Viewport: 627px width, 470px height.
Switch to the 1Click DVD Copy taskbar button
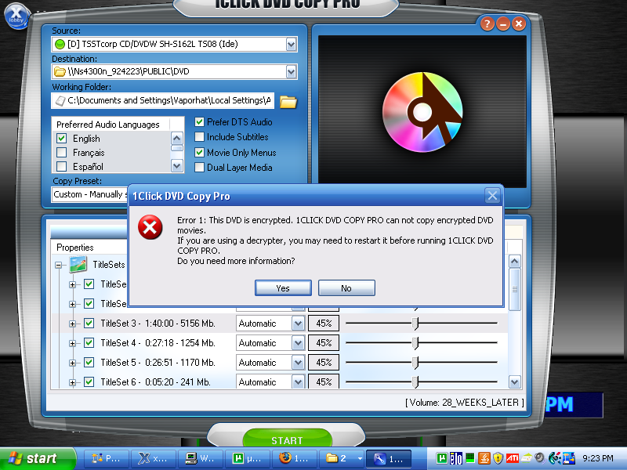(x=389, y=458)
